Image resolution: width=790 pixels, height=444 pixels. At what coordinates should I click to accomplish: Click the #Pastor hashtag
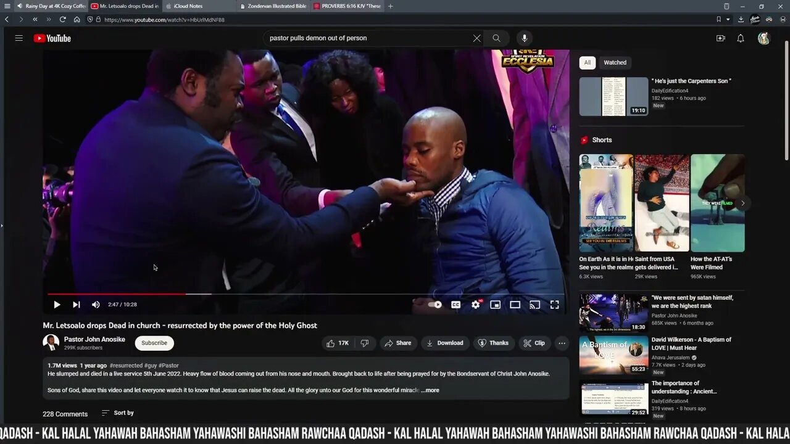click(168, 366)
